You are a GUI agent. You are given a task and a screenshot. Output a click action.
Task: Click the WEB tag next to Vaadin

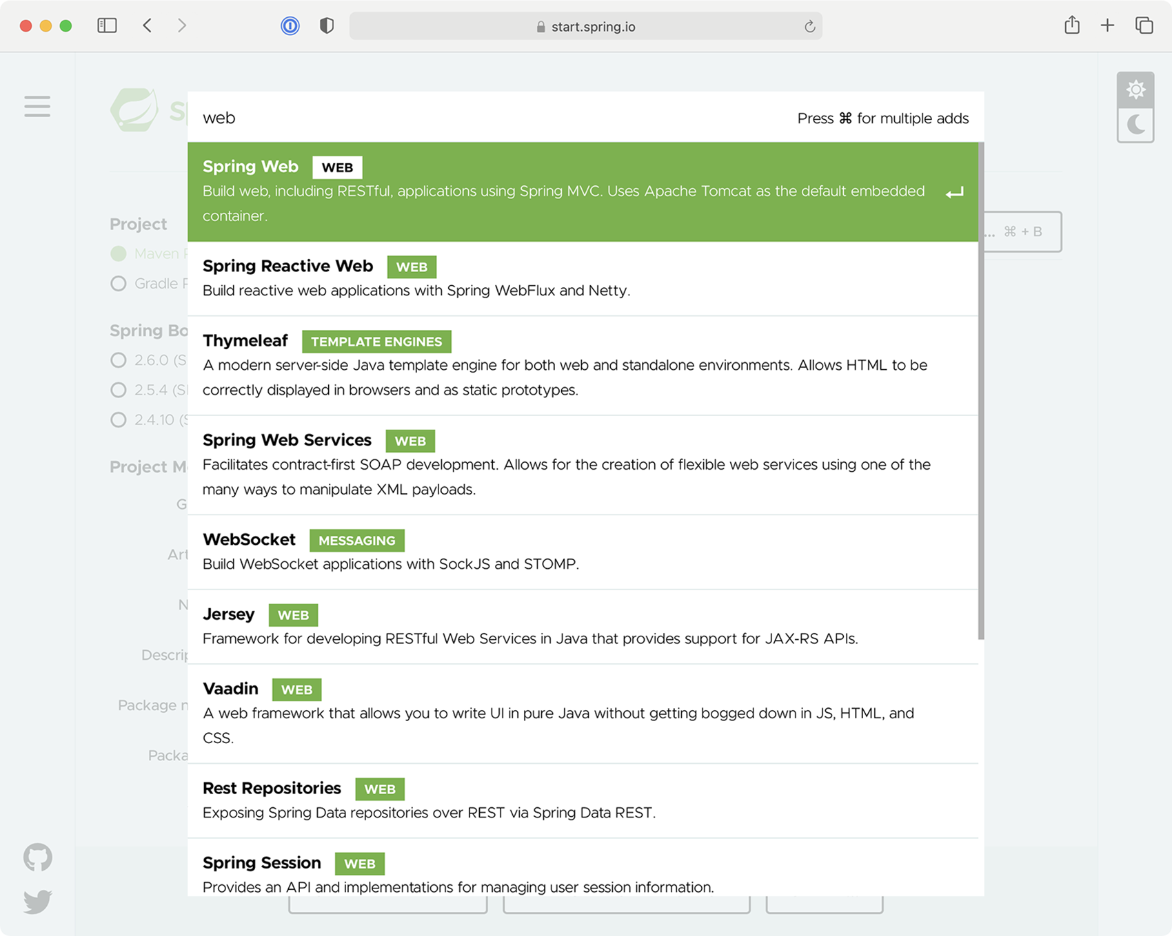(x=297, y=689)
